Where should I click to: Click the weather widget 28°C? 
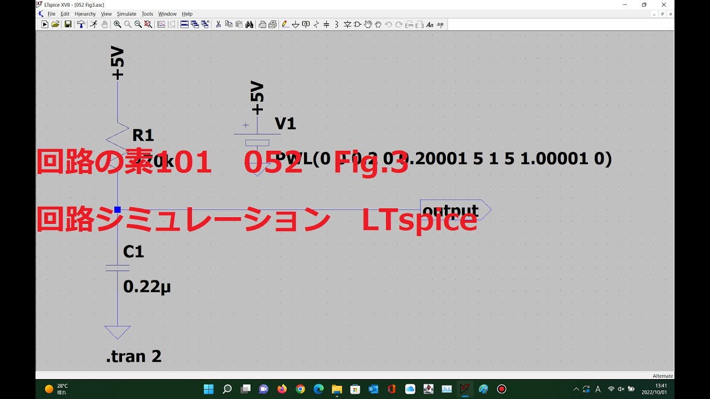57,389
